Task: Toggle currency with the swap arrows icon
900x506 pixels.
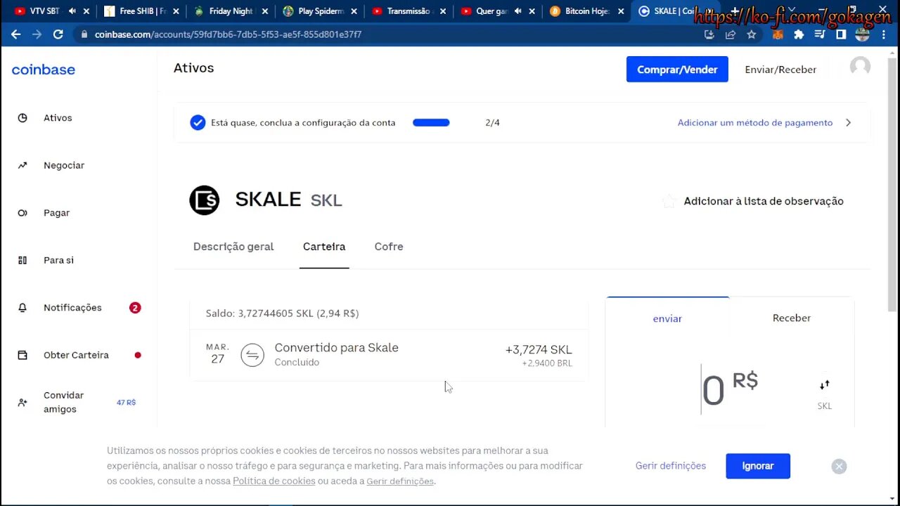Action: click(825, 384)
